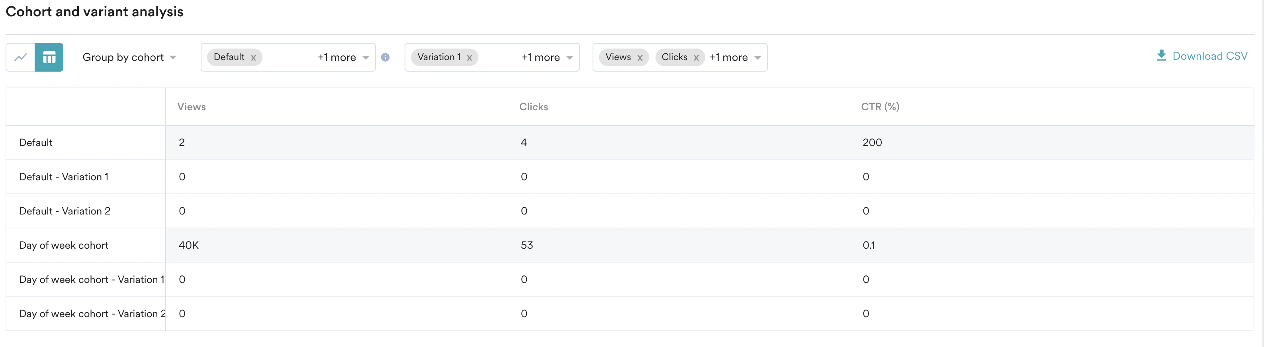Remove the Default cohort chip
Image resolution: width=1264 pixels, height=347 pixels.
pos(253,58)
